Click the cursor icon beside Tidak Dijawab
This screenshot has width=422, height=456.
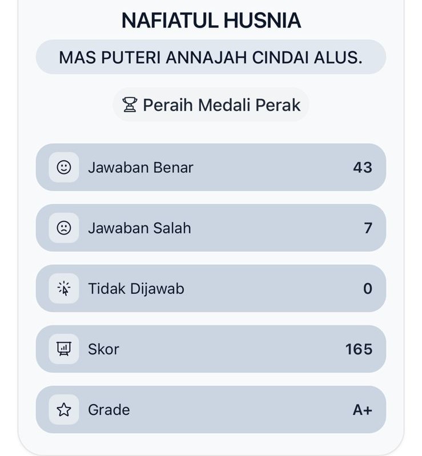(64, 289)
